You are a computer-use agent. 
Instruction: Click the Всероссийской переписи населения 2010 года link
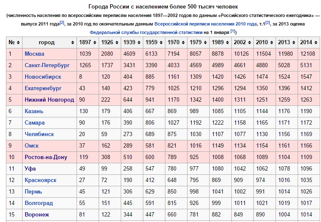[206, 24]
